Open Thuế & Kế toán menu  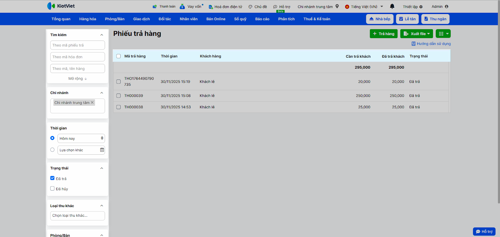(x=317, y=19)
